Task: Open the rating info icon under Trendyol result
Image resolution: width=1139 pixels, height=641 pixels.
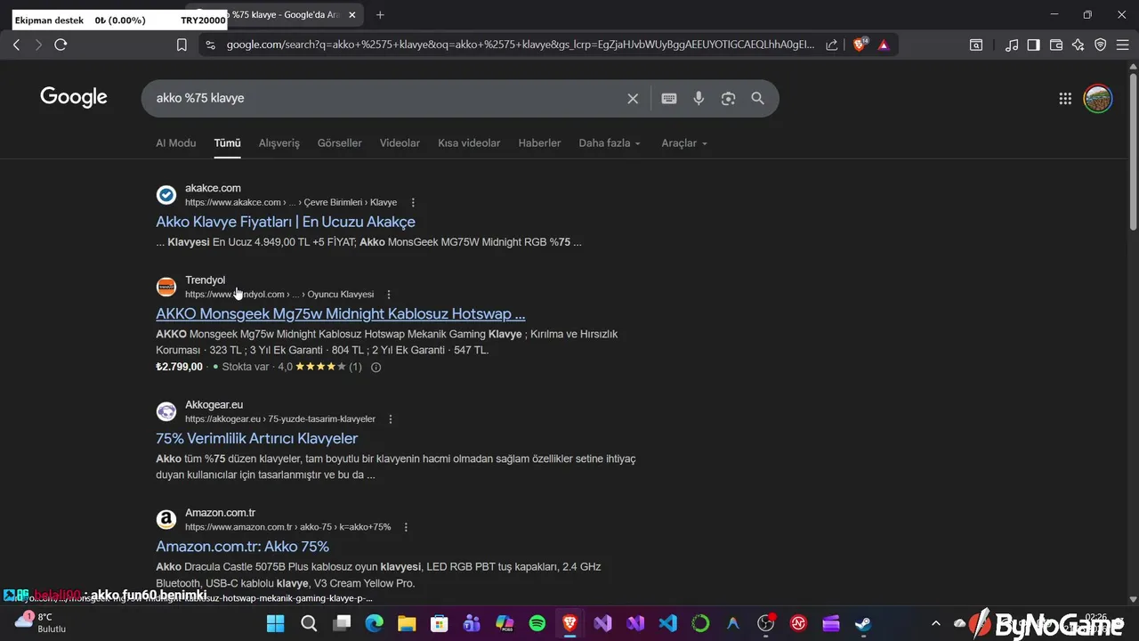Action: point(376,367)
